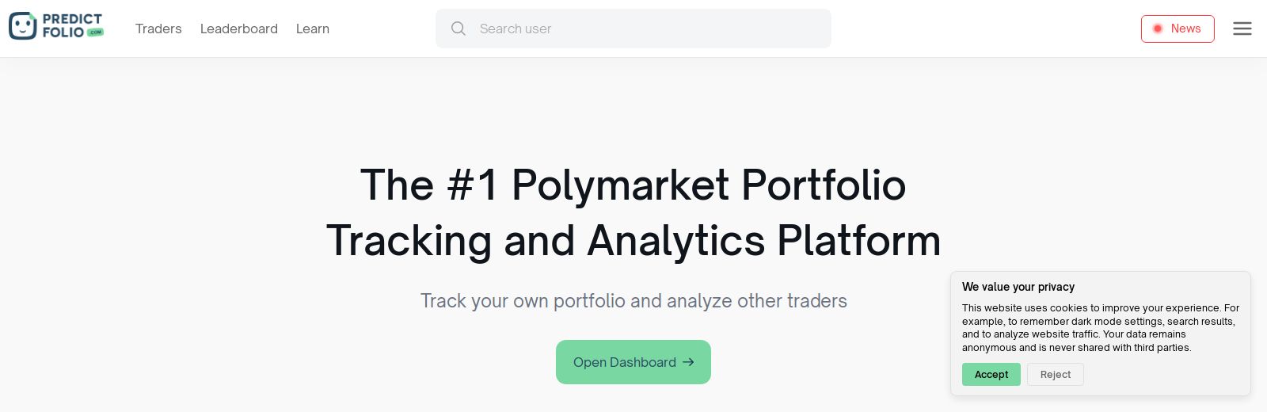1267x412 pixels.
Task: Click the arrow icon in Open Dashboard
Action: pos(688,362)
